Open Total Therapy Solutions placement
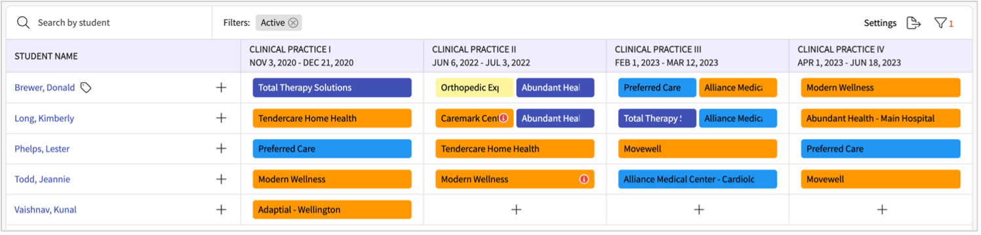This screenshot has height=235, width=981. [x=332, y=87]
